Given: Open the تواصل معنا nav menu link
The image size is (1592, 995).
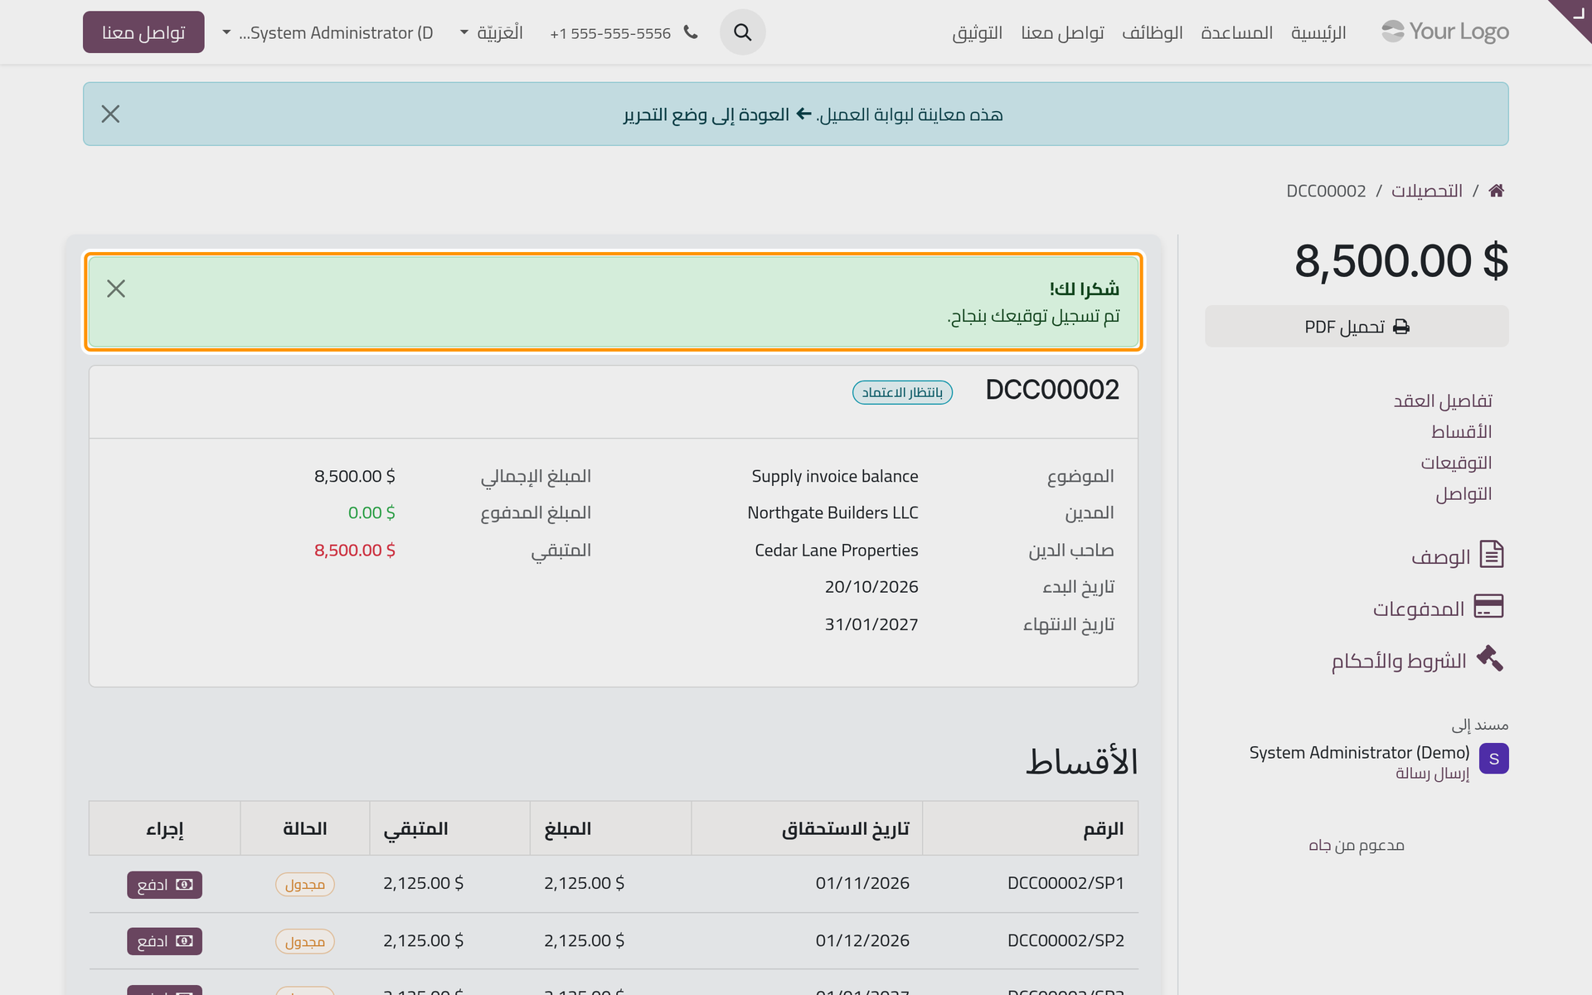Looking at the screenshot, I should [1062, 32].
